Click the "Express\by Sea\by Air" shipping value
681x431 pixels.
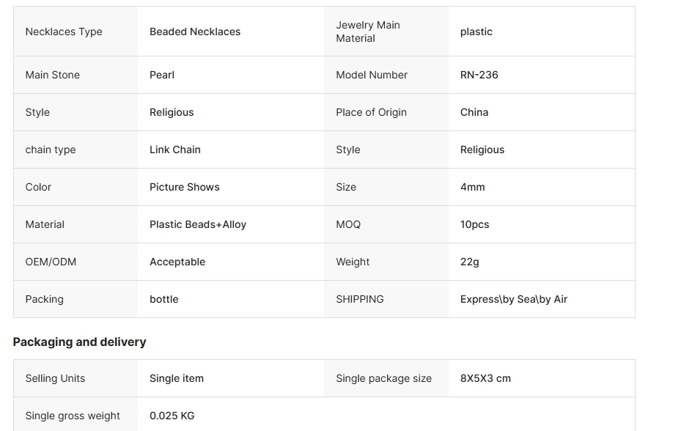[514, 299]
